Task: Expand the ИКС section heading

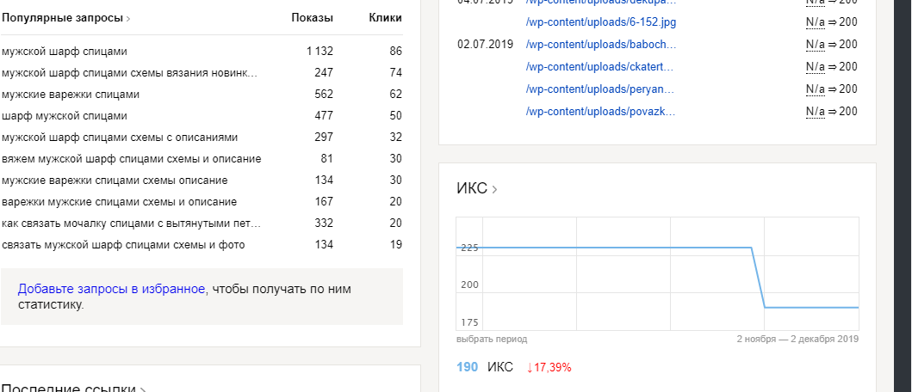Action: tap(476, 189)
